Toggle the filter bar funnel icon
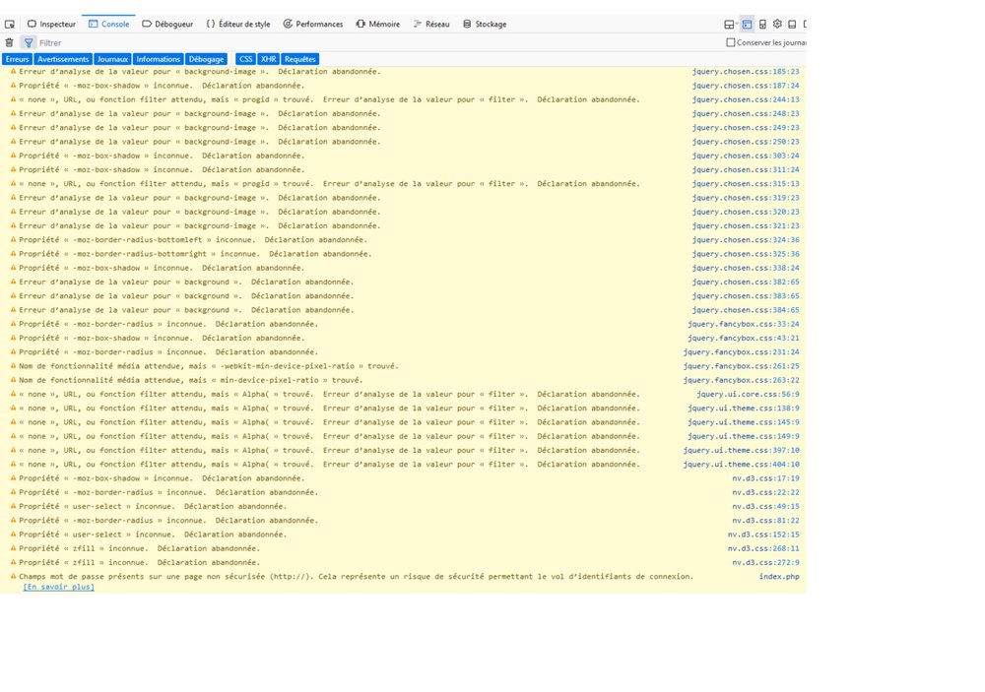Image resolution: width=985 pixels, height=692 pixels. [29, 42]
